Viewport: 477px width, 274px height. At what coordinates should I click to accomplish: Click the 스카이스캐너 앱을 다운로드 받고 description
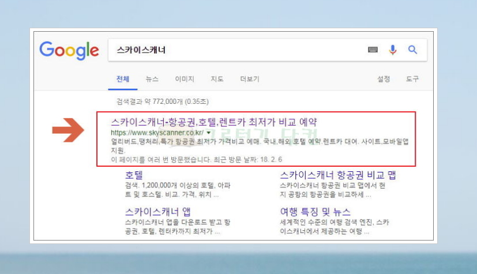point(178,227)
